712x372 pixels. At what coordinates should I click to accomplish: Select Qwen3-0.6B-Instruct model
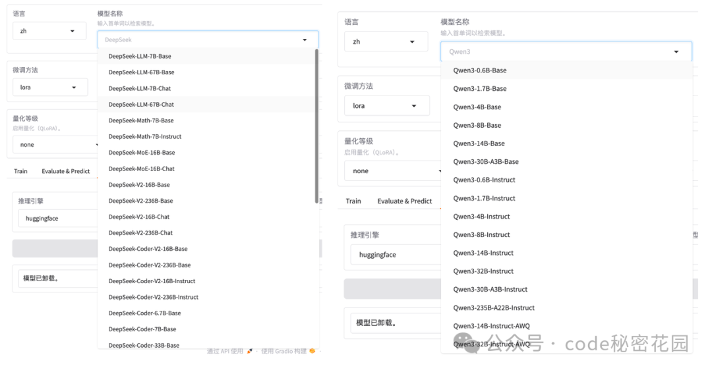point(566,180)
